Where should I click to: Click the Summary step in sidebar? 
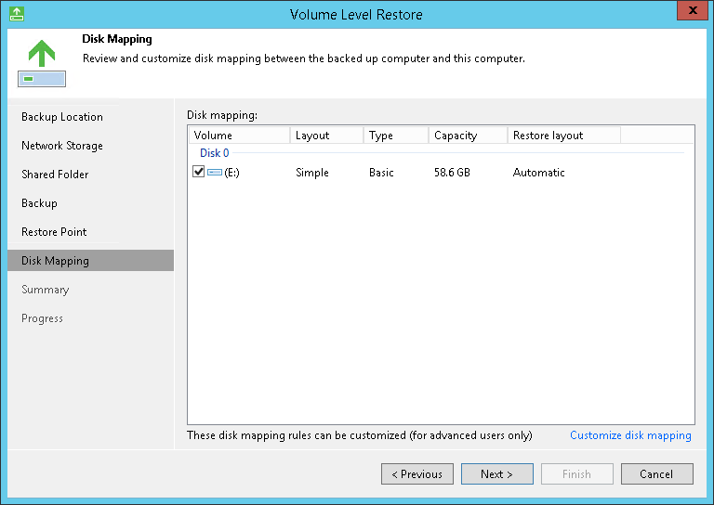click(45, 290)
